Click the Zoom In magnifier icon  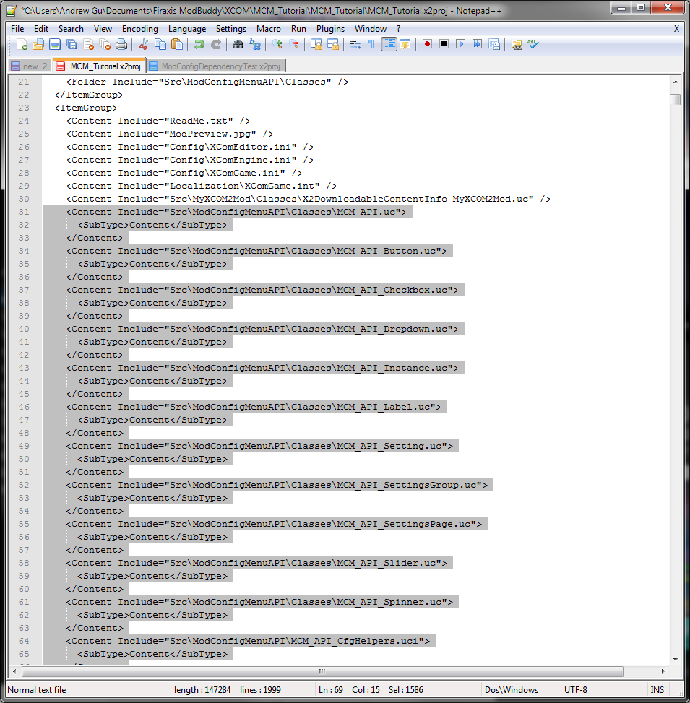pos(277,44)
